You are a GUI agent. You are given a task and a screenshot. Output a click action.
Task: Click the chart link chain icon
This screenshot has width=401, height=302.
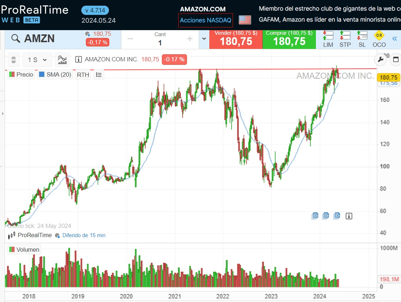(13, 60)
